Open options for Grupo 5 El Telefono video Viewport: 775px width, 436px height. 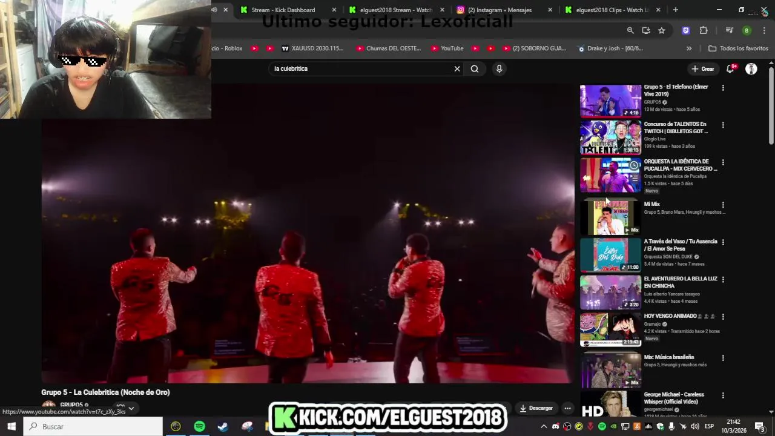coord(723,88)
